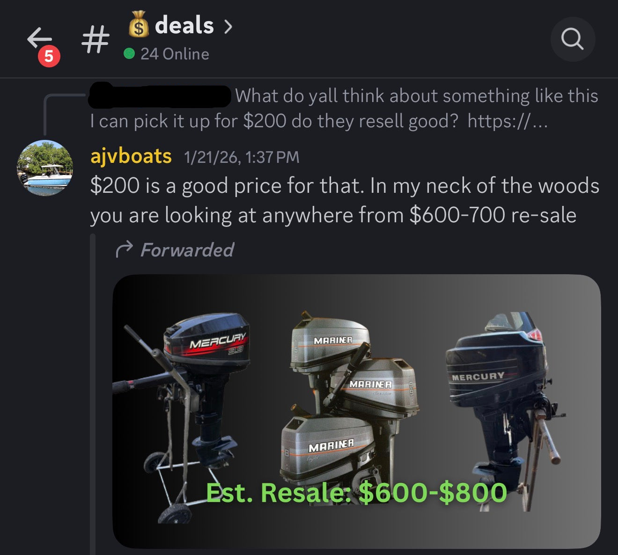Tap the stacked Mariner motors photo

click(350, 398)
